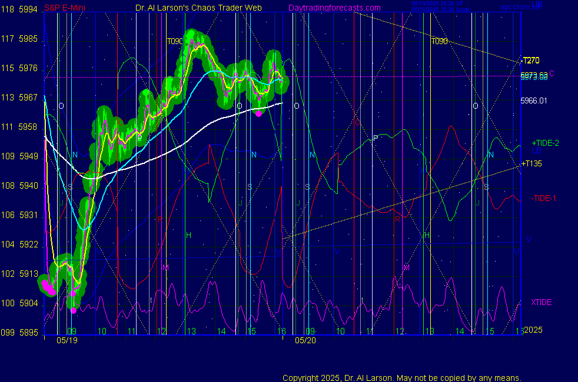The image size is (578, 382).
Task: Click the "106 5931" price axis label
Action: point(19,215)
